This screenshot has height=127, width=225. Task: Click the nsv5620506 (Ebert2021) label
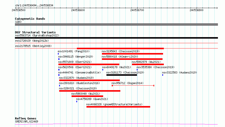[75, 67]
